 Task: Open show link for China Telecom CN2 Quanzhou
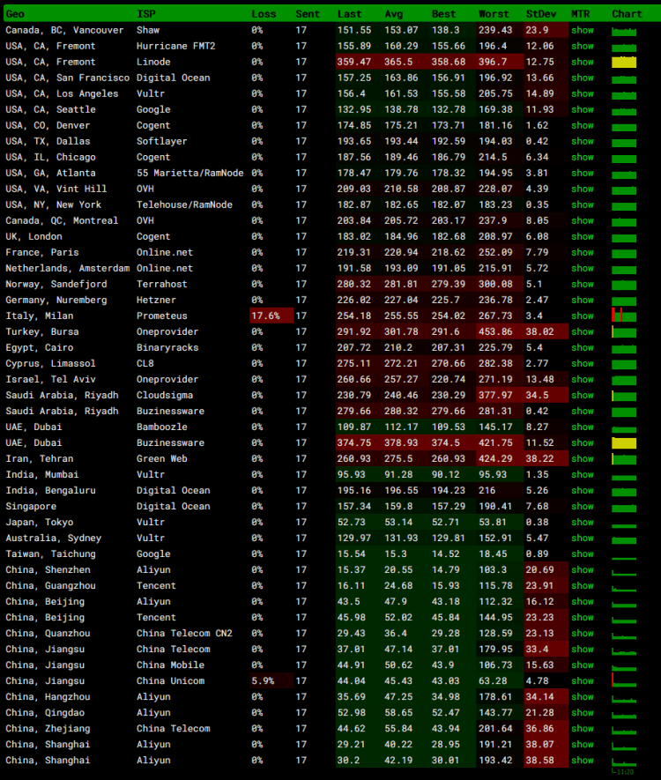(x=583, y=633)
